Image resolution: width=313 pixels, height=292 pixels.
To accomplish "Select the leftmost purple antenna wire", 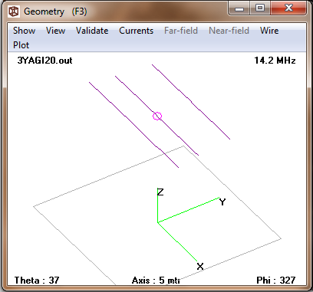I will 133,125.
